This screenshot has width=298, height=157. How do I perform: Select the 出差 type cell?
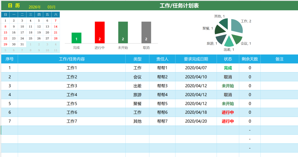pos(137,86)
